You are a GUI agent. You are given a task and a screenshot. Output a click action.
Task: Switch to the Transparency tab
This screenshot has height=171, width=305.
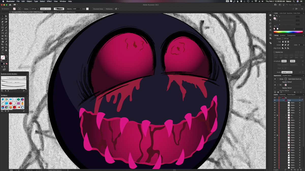click(291, 35)
